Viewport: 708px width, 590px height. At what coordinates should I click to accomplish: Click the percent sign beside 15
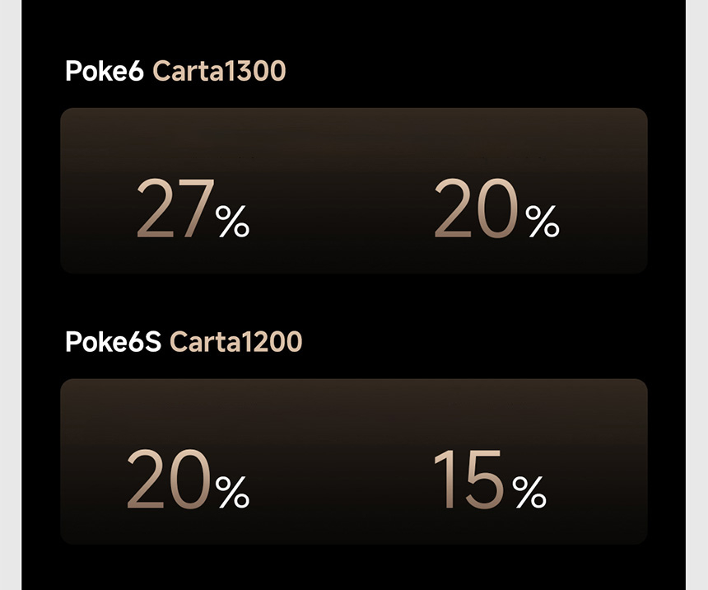529,492
